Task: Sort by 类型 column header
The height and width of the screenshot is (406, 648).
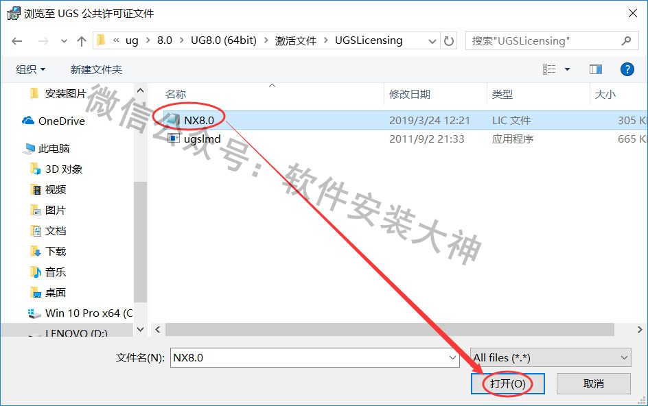Action: tap(502, 95)
